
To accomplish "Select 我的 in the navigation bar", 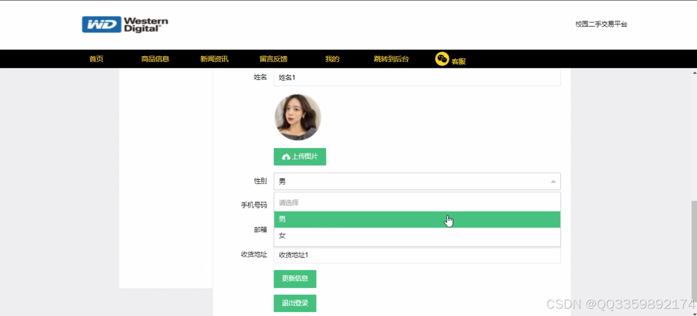I will point(332,59).
